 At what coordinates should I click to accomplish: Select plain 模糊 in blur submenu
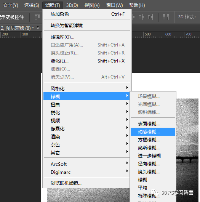tap(153, 180)
